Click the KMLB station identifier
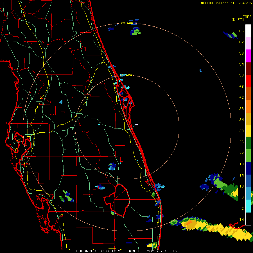Screen dimensions: 253x253 tap(134, 251)
